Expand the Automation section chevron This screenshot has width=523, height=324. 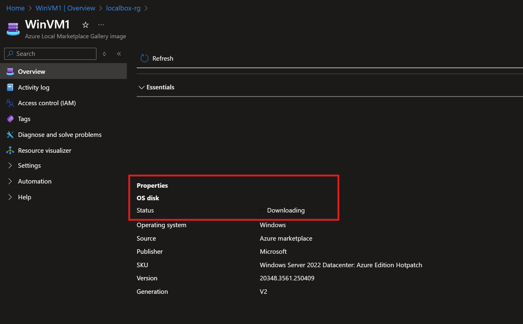click(x=10, y=181)
